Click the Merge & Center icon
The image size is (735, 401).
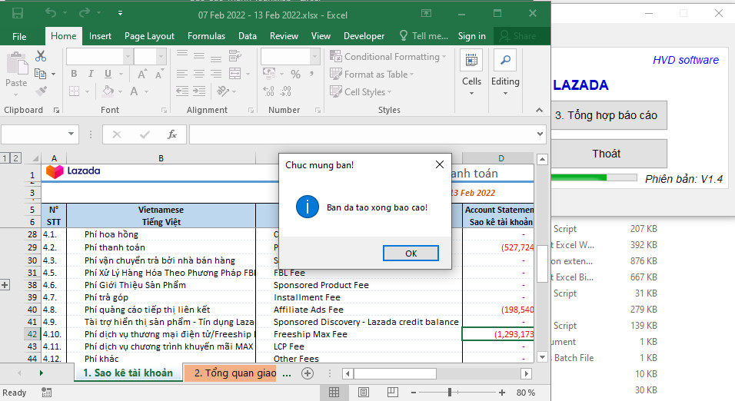pyautogui.click(x=234, y=74)
